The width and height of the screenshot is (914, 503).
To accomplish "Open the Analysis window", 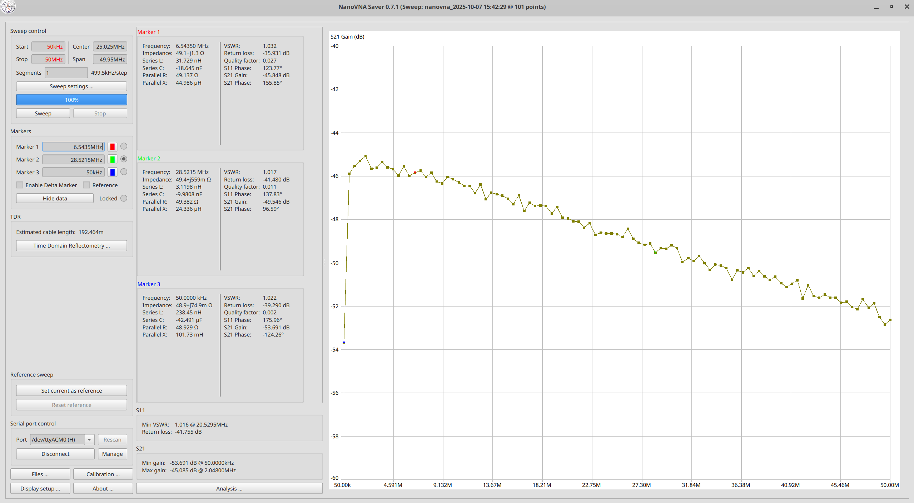I will click(229, 488).
